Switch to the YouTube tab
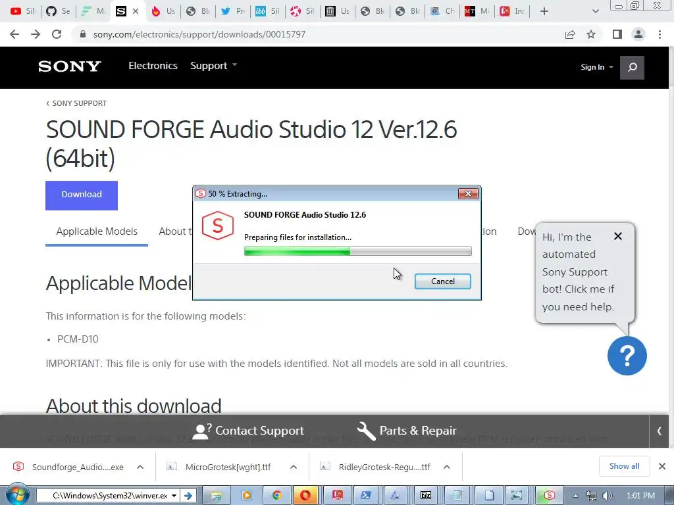Image resolution: width=674 pixels, height=505 pixels. (22, 11)
